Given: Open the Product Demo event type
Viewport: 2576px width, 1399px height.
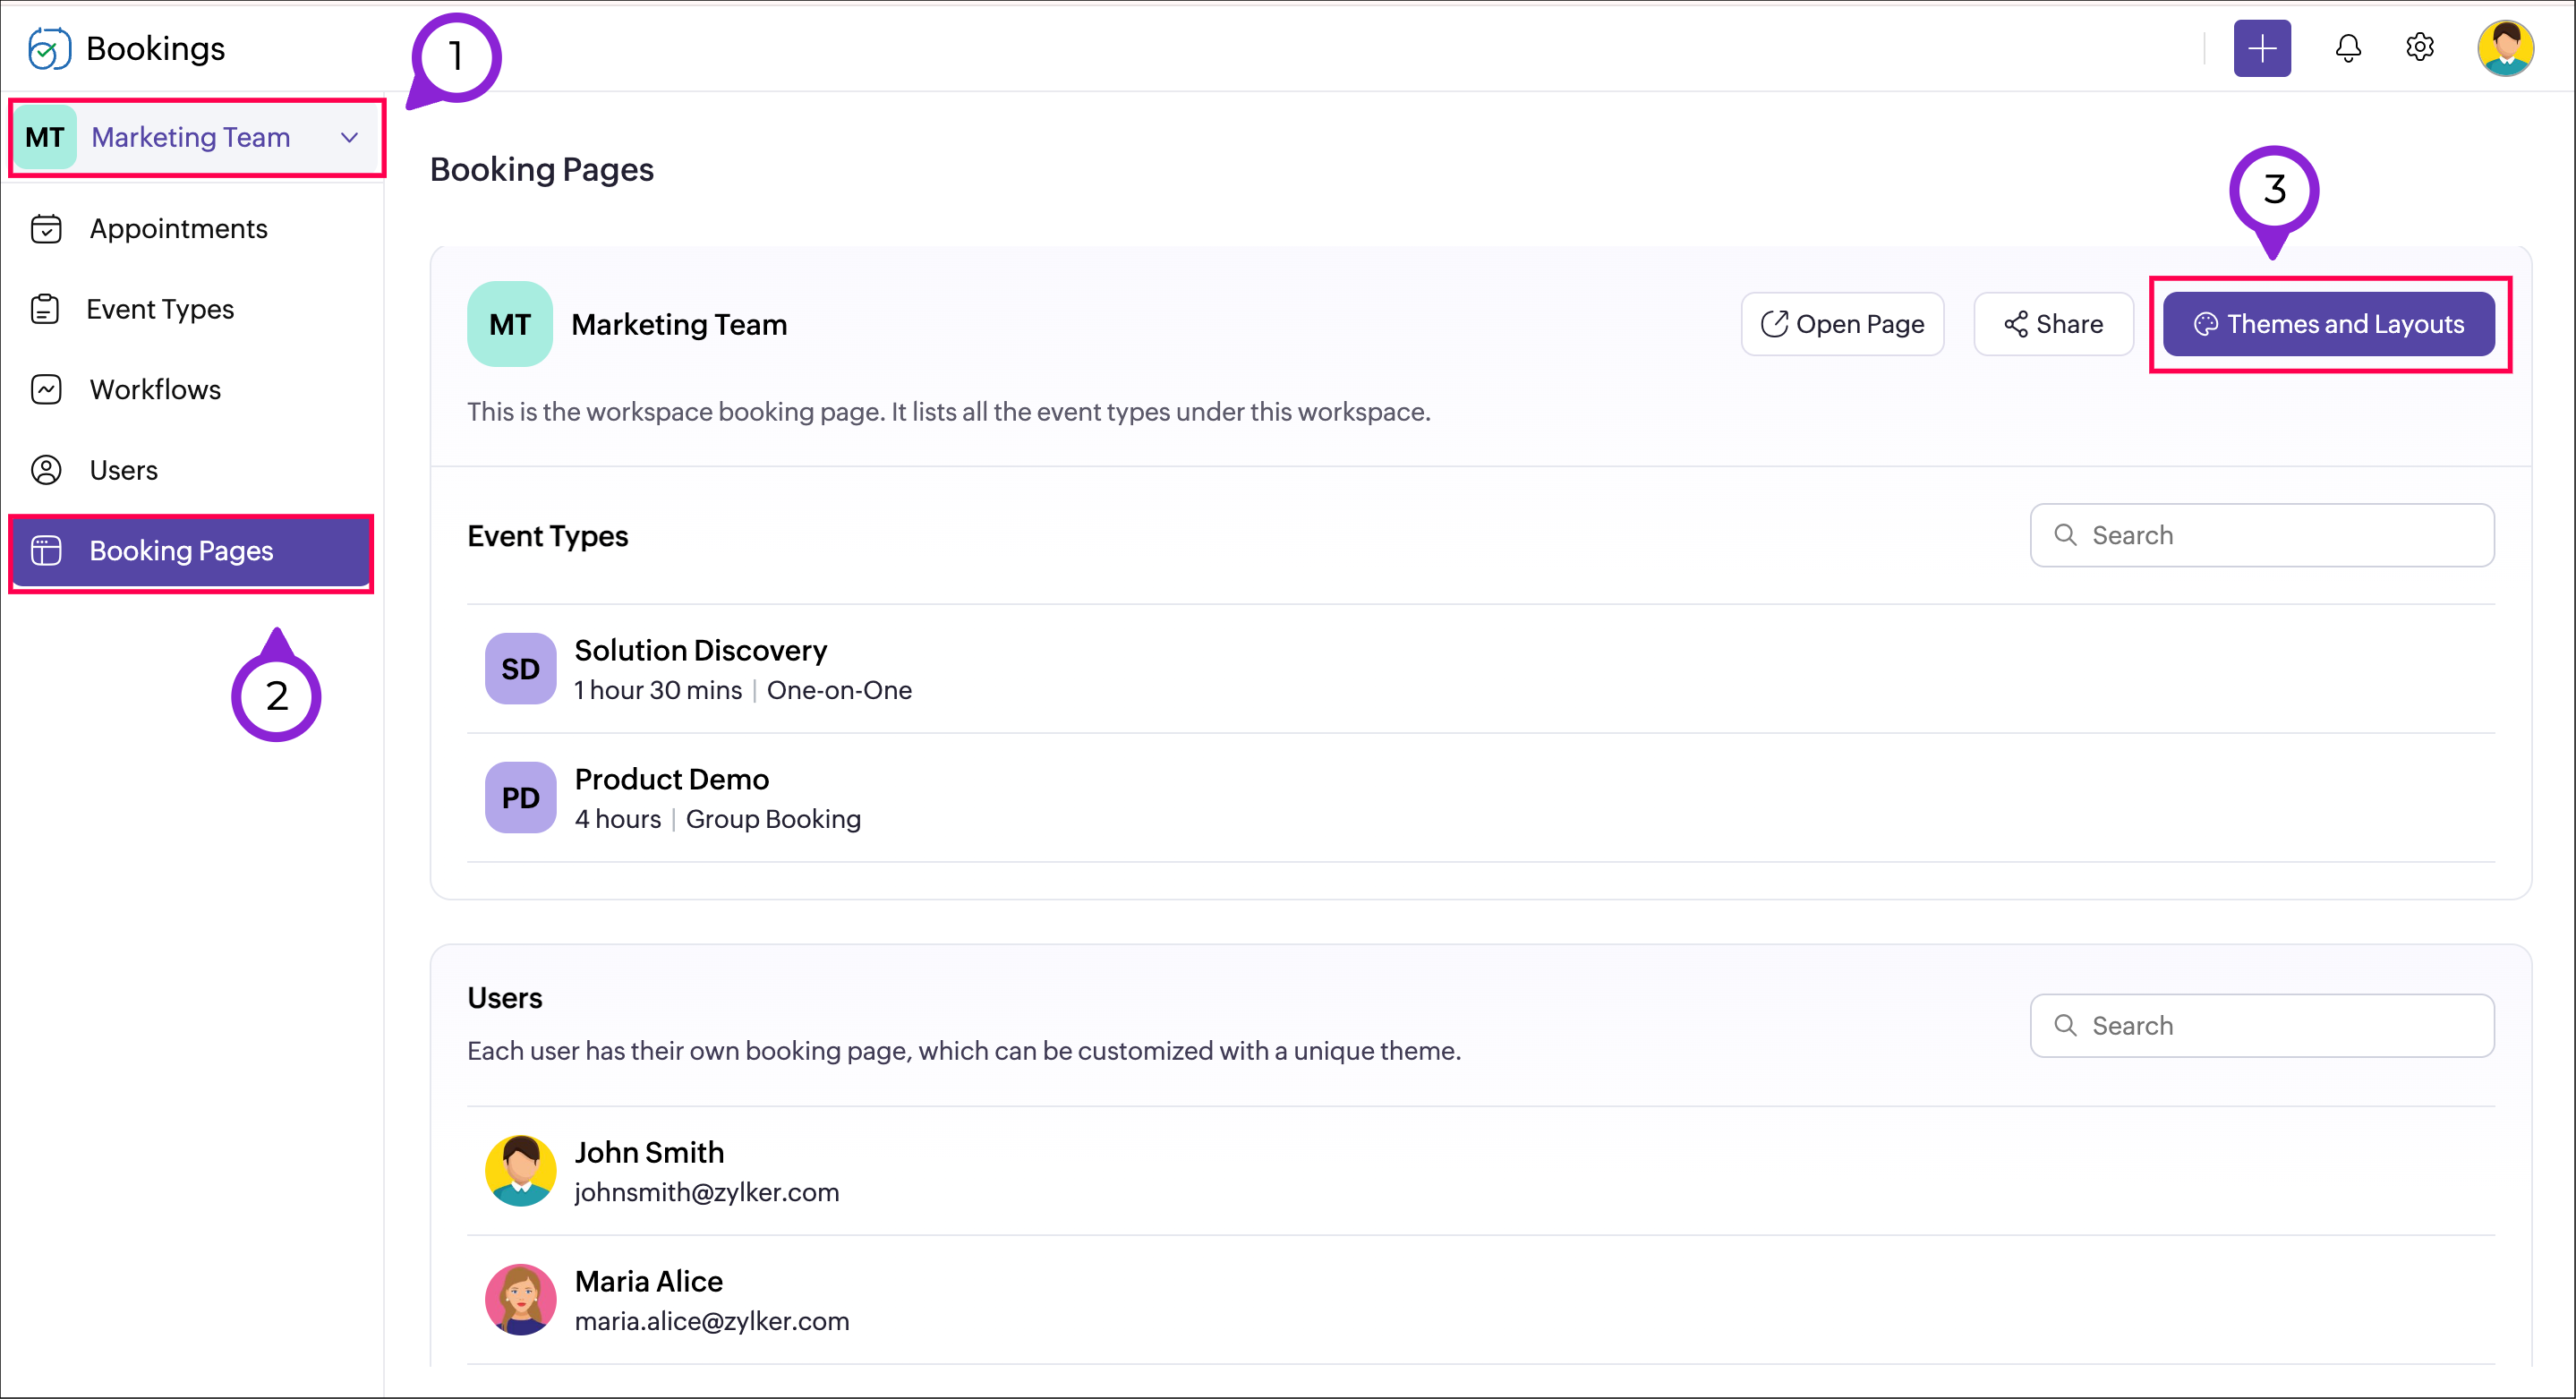Looking at the screenshot, I should (x=1481, y=797).
